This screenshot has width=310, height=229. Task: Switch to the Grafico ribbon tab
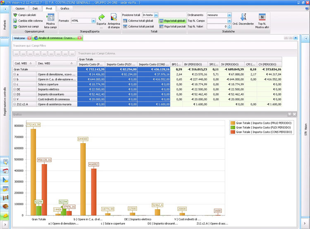point(65,8)
